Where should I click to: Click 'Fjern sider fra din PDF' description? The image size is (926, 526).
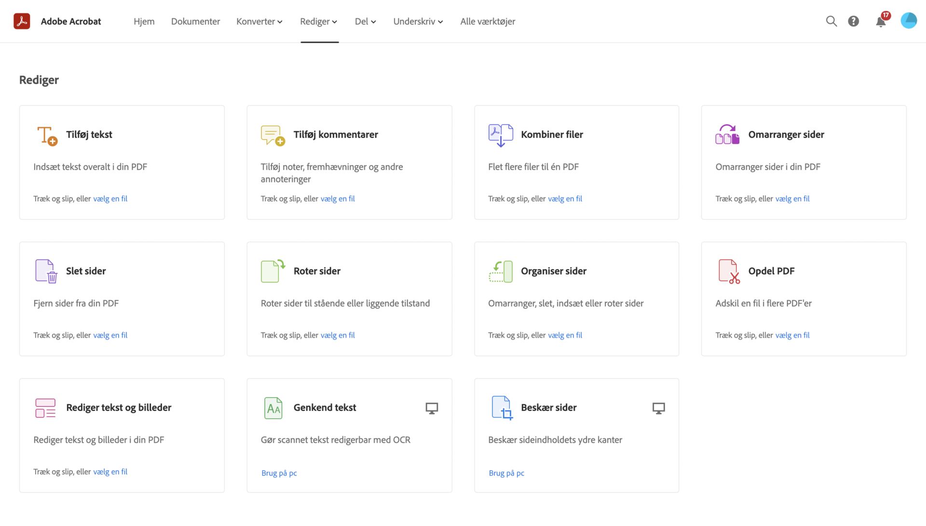pyautogui.click(x=76, y=303)
